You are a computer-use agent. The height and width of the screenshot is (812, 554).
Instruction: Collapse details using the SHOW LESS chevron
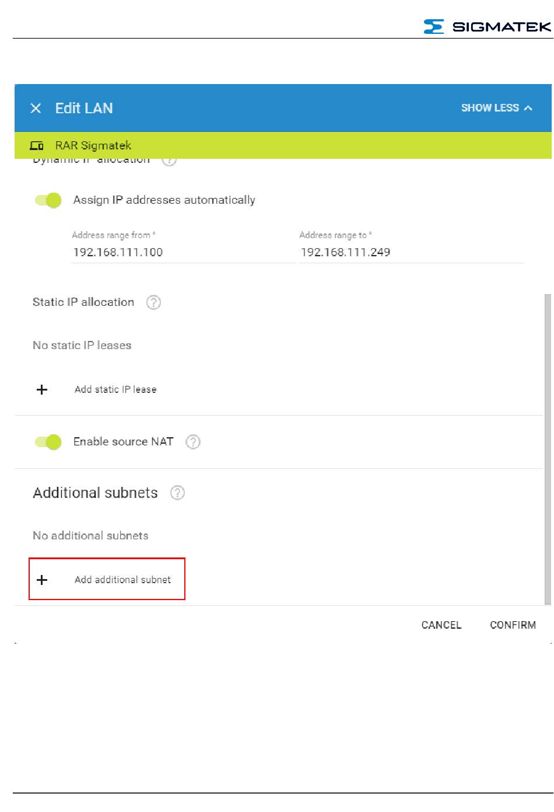coord(528,108)
